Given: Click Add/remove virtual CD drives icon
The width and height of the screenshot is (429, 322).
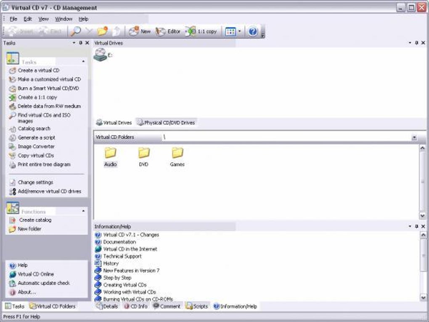Looking at the screenshot, I should pos(12,192).
